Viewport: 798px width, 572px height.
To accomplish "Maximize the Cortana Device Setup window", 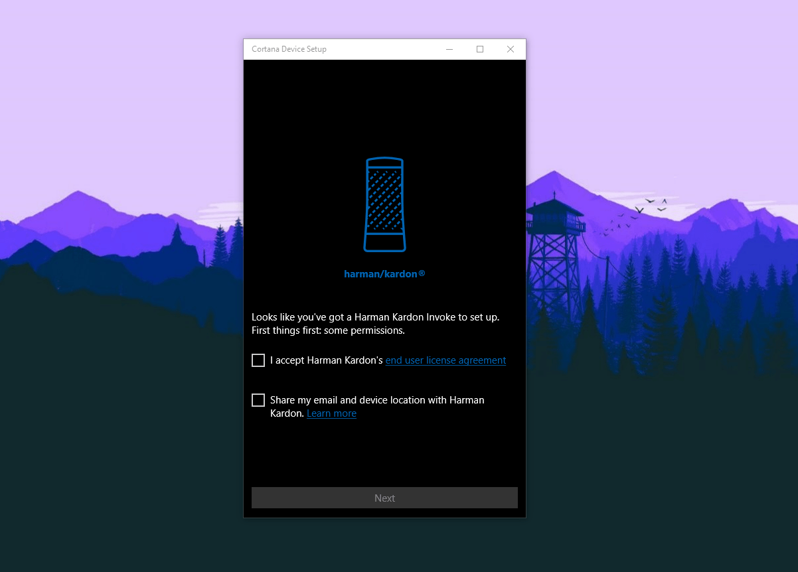I will [x=480, y=49].
